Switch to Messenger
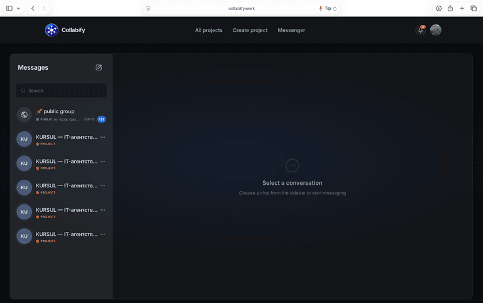The image size is (483, 303). click(291, 30)
